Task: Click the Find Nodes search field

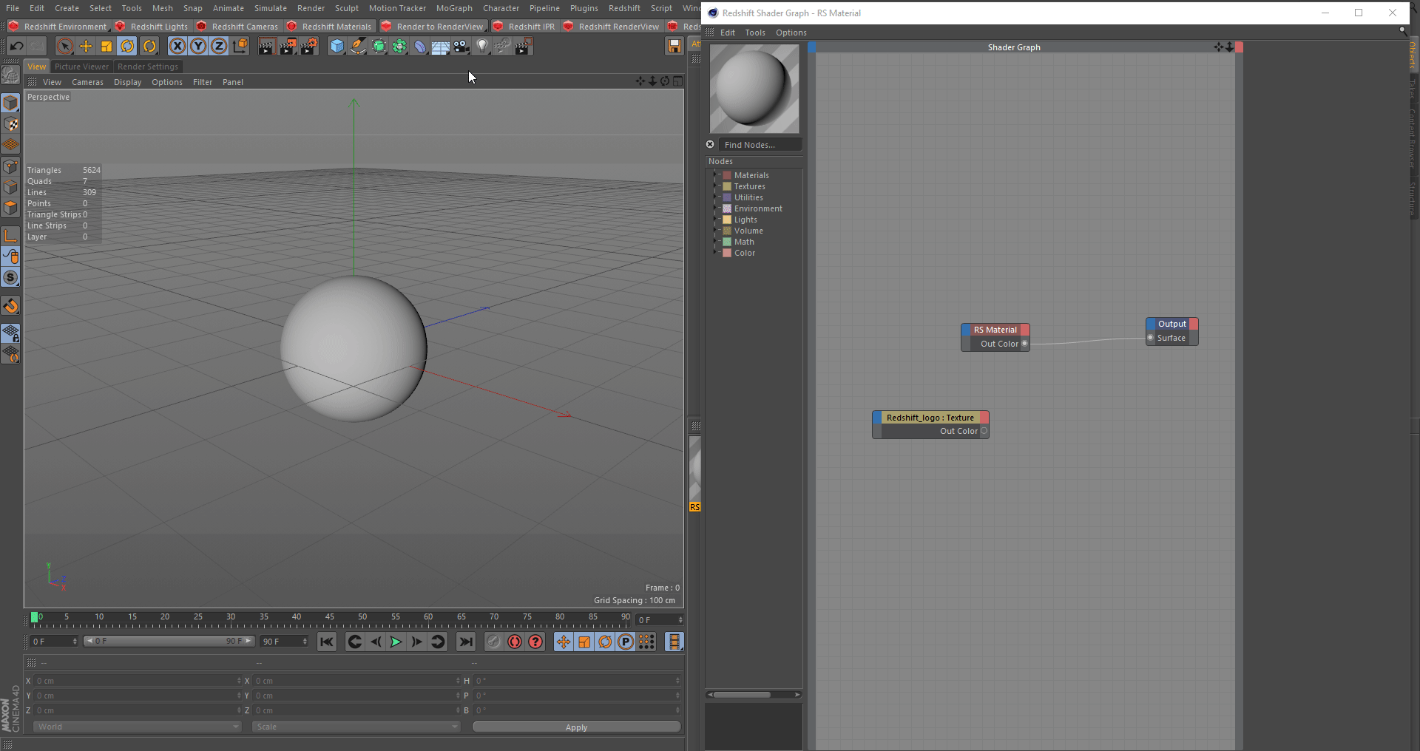Action: tap(761, 145)
